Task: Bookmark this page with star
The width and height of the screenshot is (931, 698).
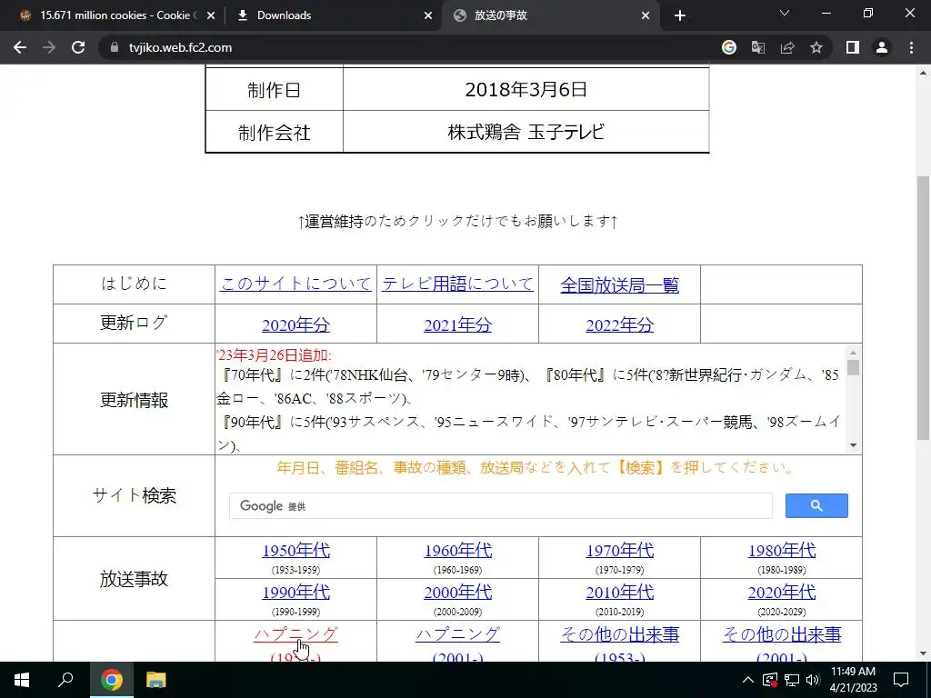Action: click(816, 47)
